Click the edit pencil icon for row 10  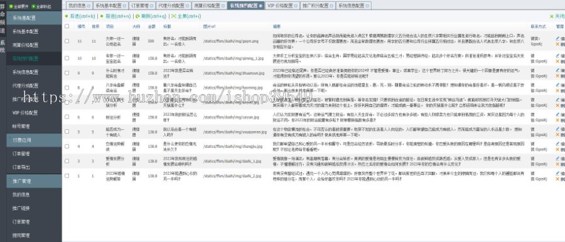pos(557,55)
